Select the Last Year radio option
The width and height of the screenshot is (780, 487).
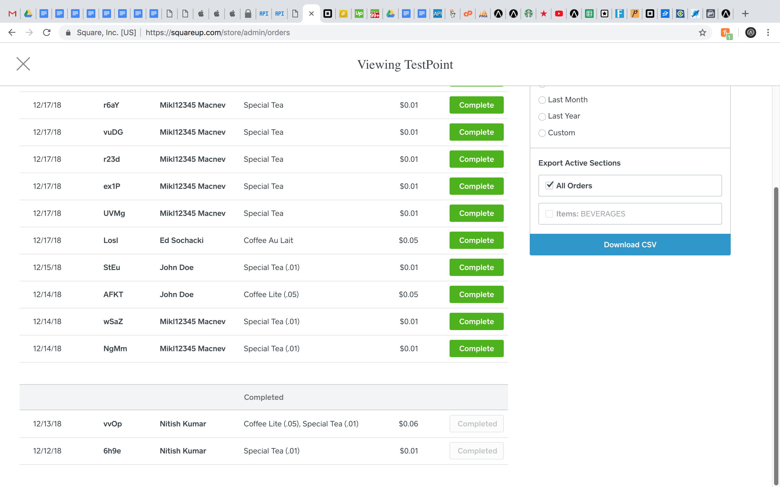(542, 116)
